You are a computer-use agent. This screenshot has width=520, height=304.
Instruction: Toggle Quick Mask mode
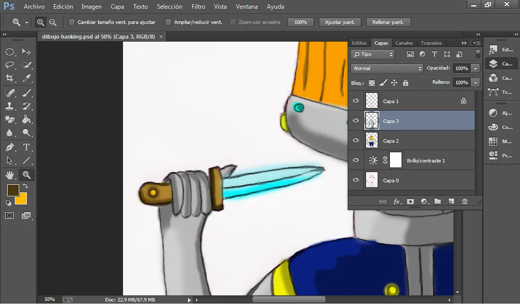point(9,216)
